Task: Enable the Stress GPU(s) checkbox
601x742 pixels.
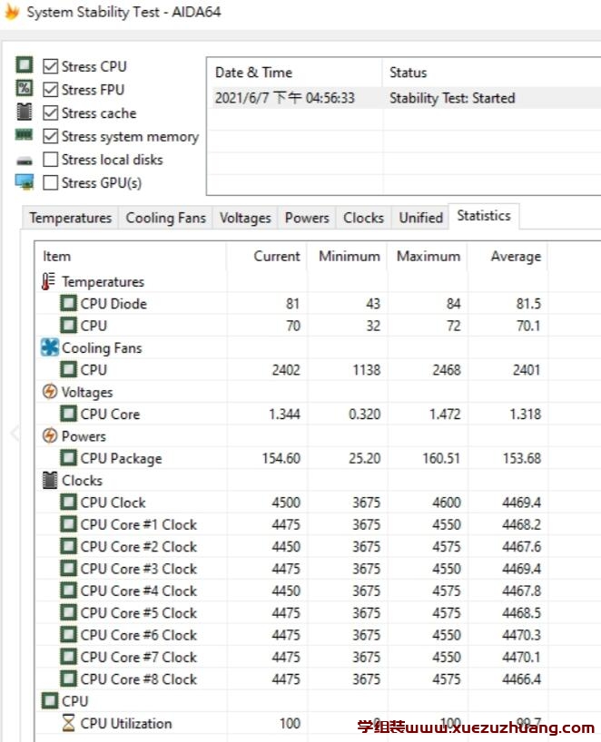Action: point(50,182)
